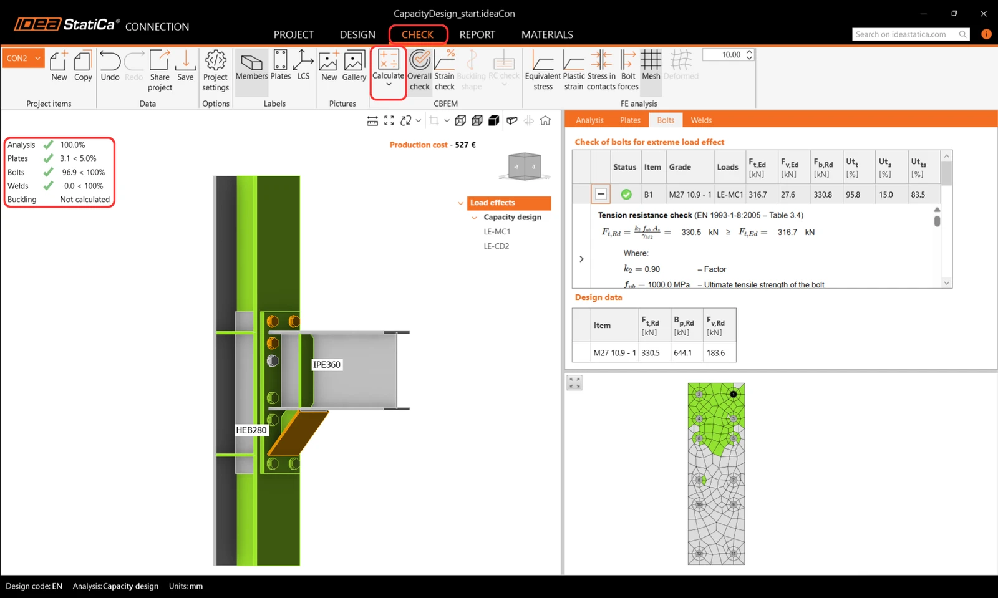This screenshot has width=998, height=598.
Task: Open the pictures Gallery
Action: coord(354,66)
